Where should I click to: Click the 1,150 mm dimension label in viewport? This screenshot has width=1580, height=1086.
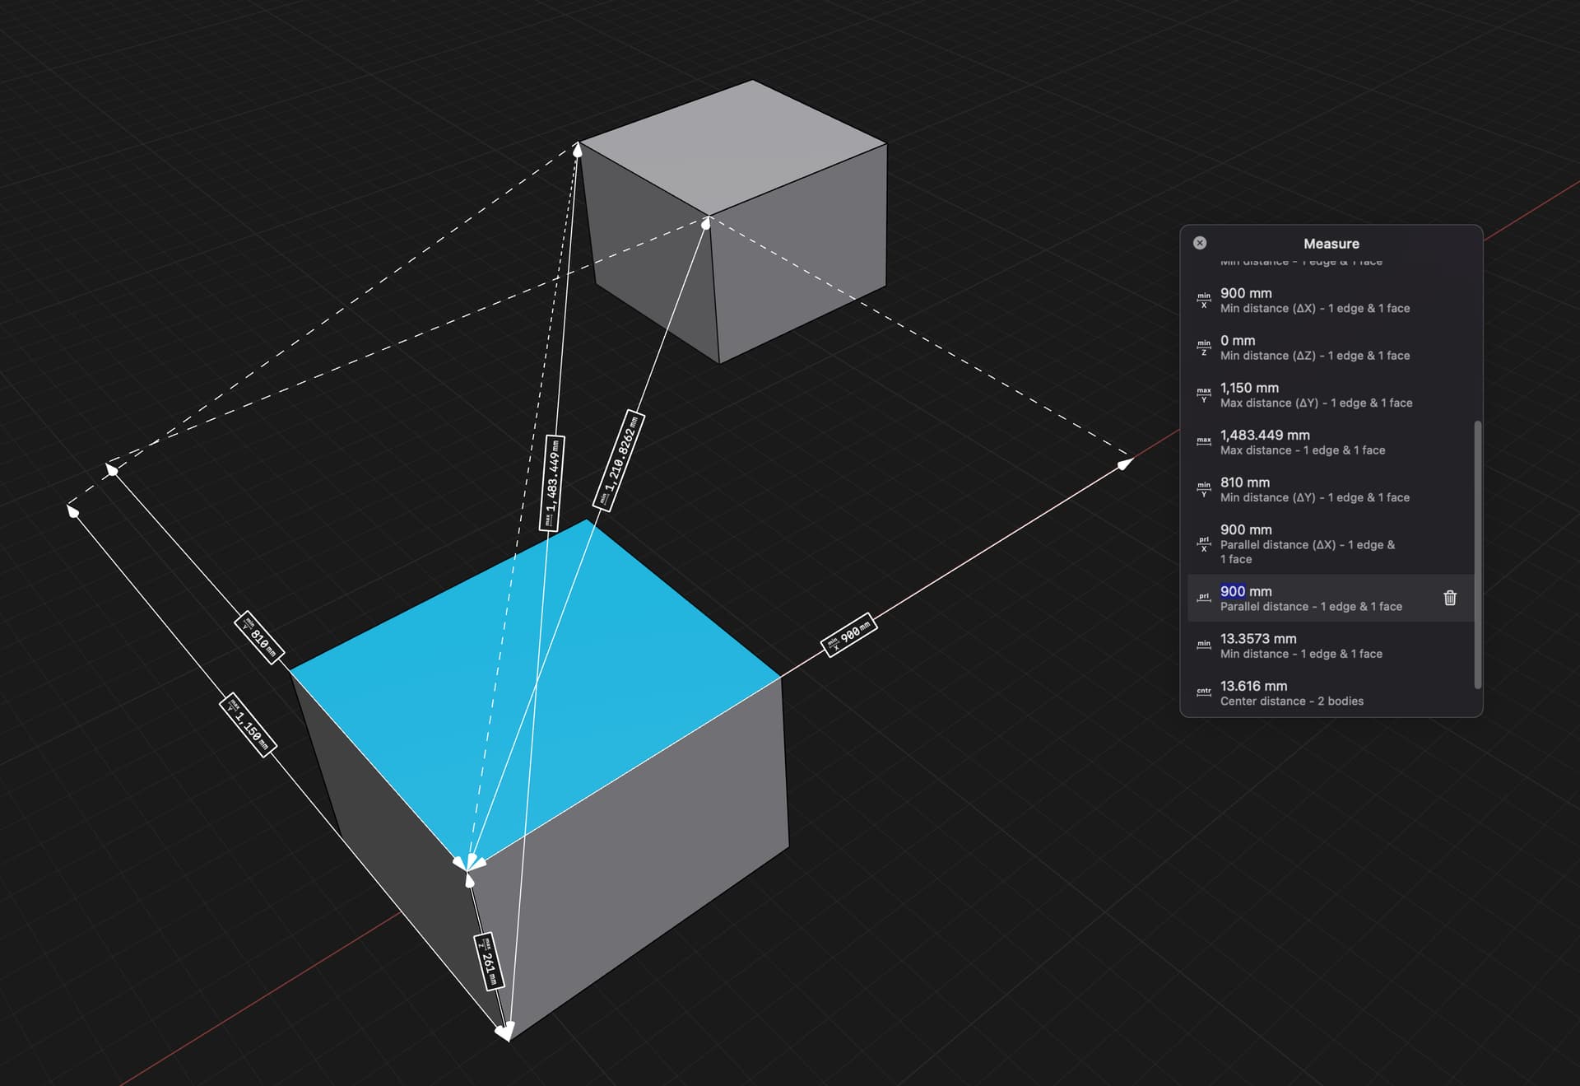pyautogui.click(x=248, y=725)
